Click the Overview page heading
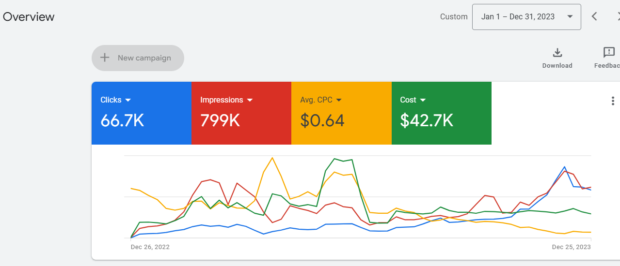Screen dimensions: 620x266 [29, 17]
